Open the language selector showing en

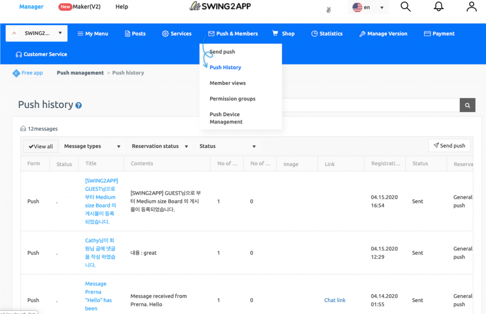coord(368,8)
